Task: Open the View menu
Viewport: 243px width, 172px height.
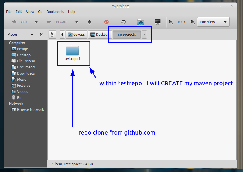Action: [x=30, y=12]
